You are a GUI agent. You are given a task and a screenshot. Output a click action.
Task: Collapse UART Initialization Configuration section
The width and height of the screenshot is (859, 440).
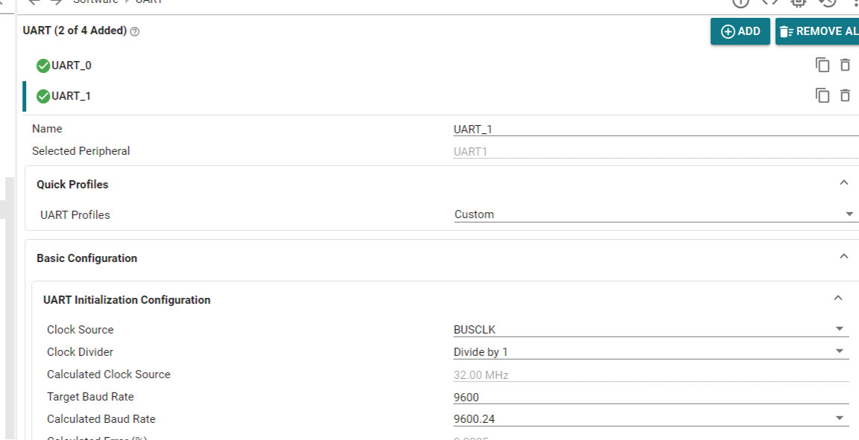(837, 299)
